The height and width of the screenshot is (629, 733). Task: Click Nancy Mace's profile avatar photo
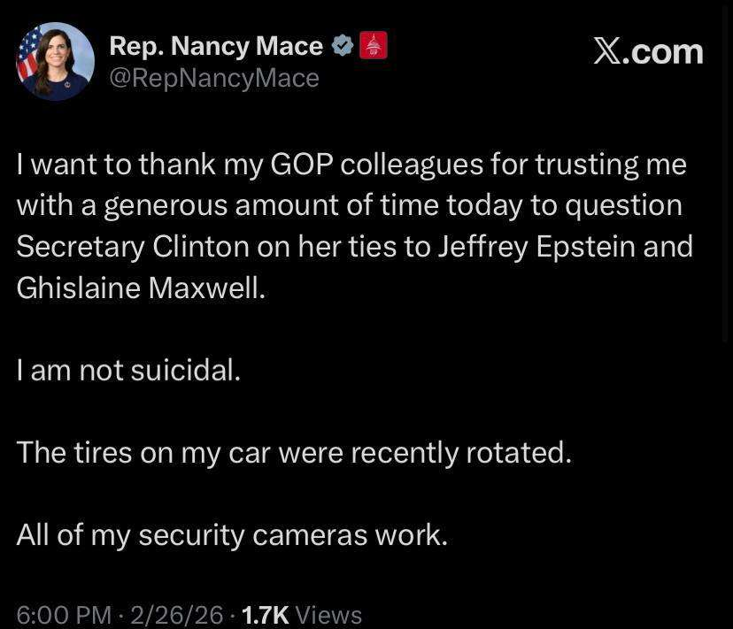(x=55, y=61)
